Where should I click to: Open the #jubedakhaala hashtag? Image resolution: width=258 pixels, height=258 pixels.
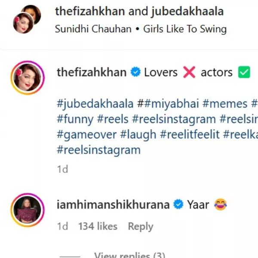(x=95, y=104)
